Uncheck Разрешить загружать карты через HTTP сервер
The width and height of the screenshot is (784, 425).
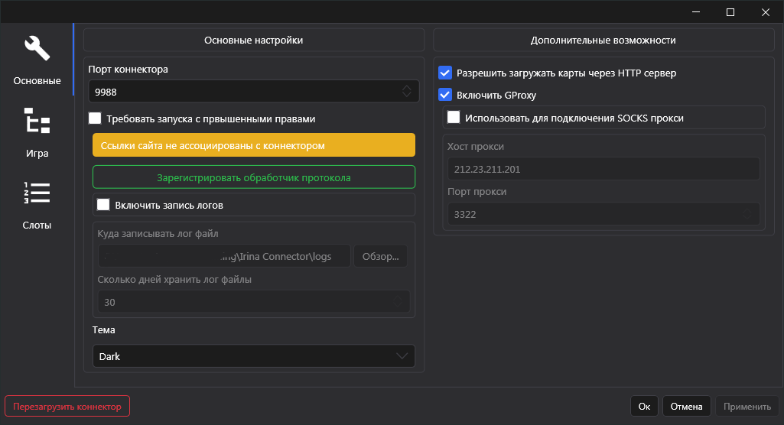tap(445, 73)
